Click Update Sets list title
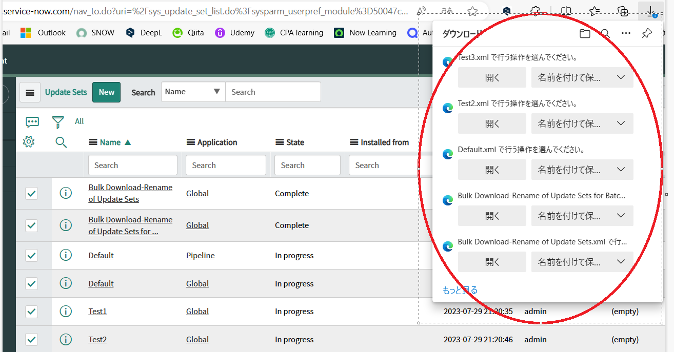 (x=66, y=92)
